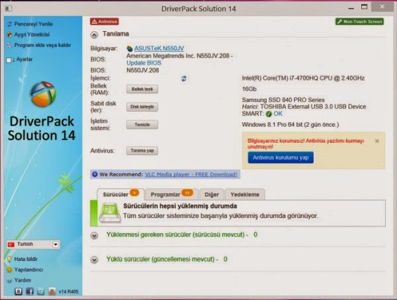Image resolution: width=397 pixels, height=300 pixels.
Task: Click the Update BIOS link
Action: coord(144,63)
